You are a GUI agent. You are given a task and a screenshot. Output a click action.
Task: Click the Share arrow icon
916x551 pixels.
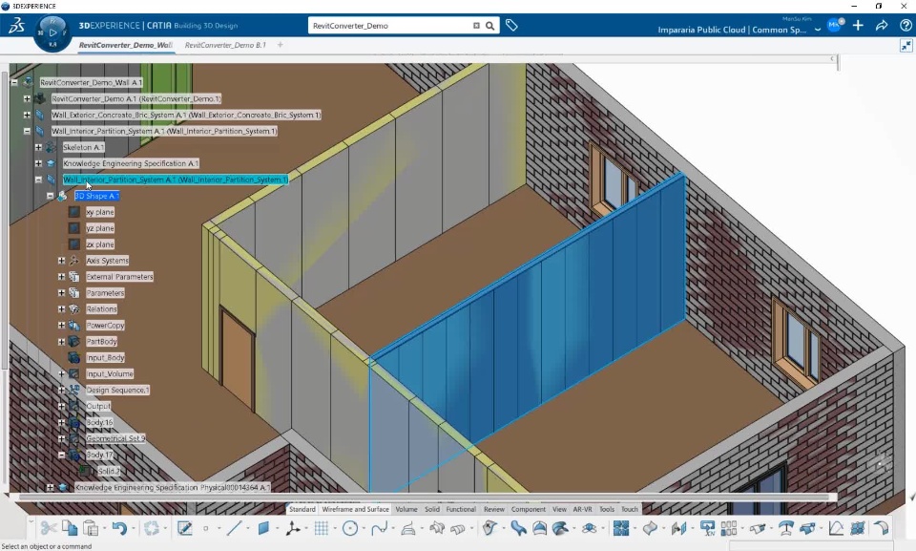882,26
